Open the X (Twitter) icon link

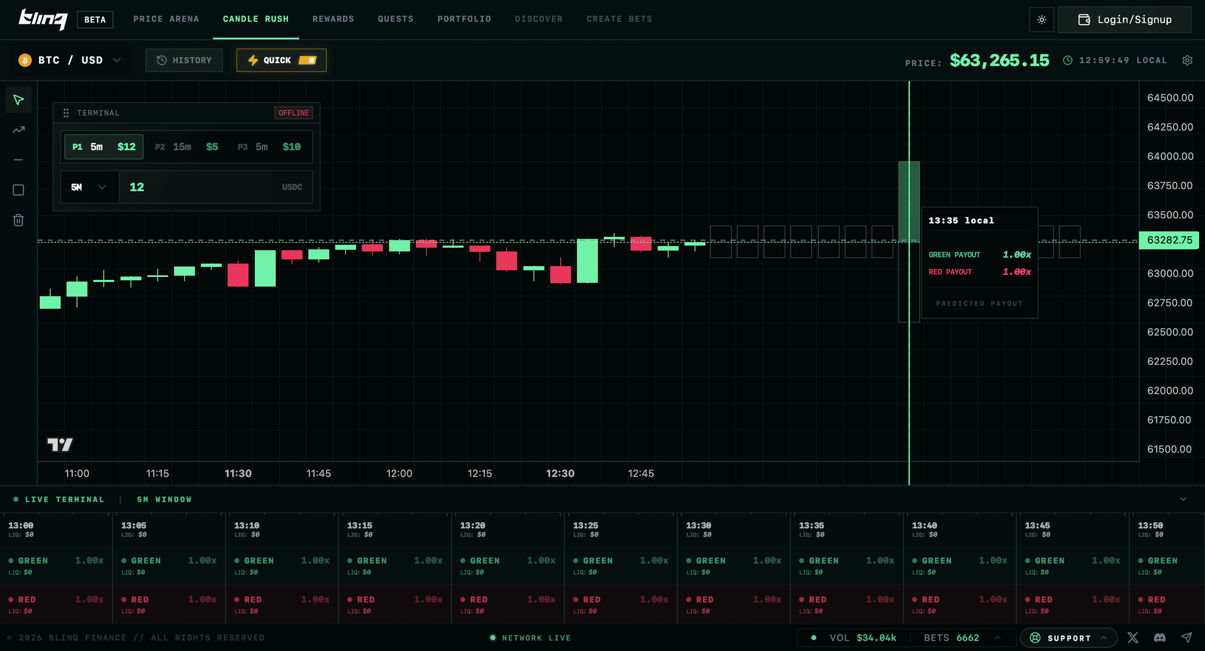point(1133,638)
